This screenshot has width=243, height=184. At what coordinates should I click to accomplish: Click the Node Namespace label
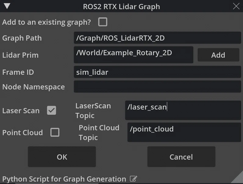(x=34, y=87)
